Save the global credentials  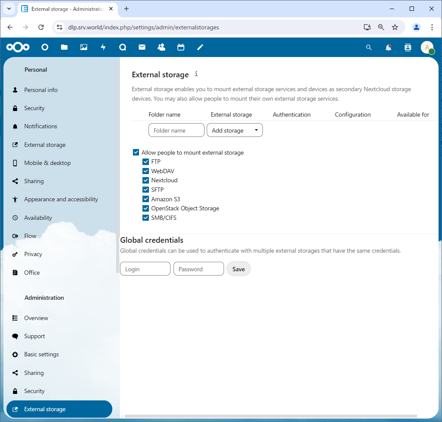[238, 269]
